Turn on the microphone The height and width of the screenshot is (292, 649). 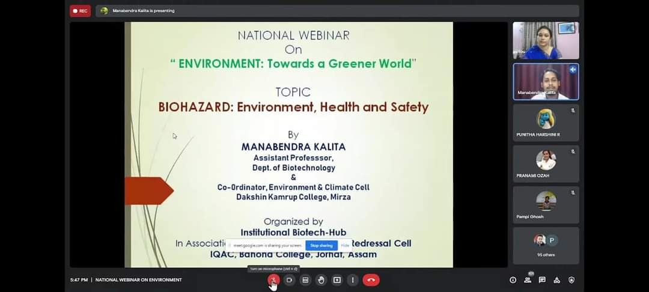(273, 280)
